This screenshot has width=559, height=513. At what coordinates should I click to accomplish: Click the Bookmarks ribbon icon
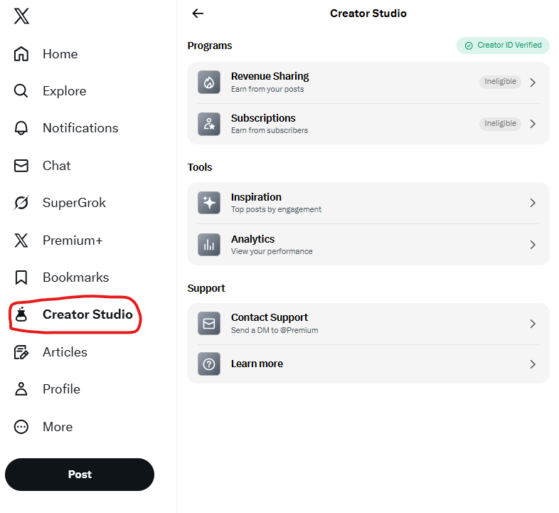21,277
